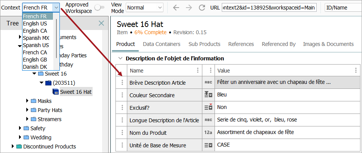The height and width of the screenshot is (153, 362).
Task: Select Discontinued Products in the tree
Action: 49,147
